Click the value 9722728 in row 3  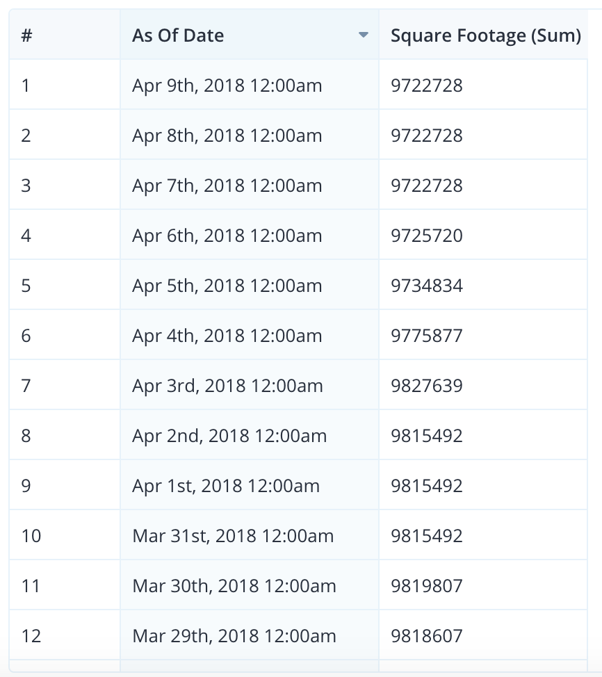428,185
